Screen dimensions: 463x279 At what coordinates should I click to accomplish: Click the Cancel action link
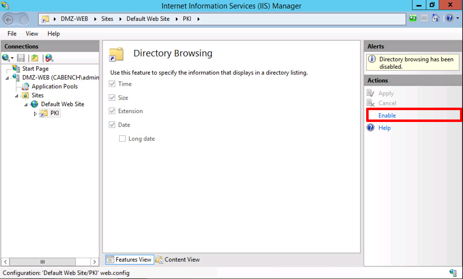click(387, 103)
